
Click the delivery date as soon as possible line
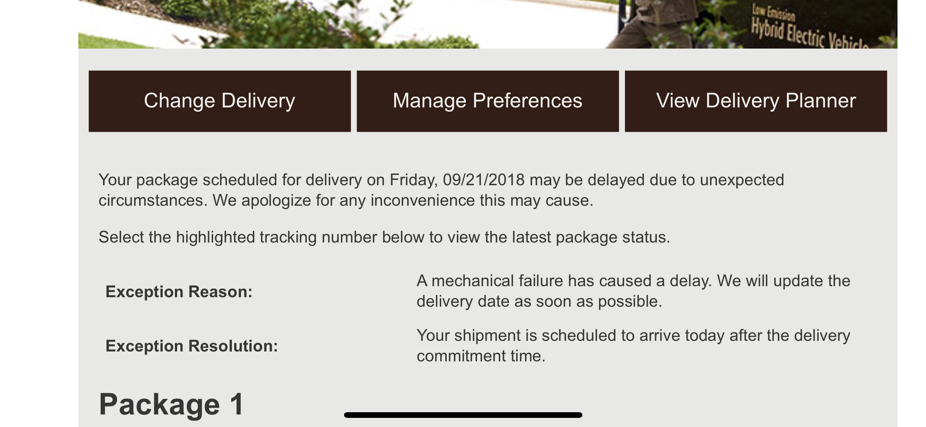pos(539,301)
